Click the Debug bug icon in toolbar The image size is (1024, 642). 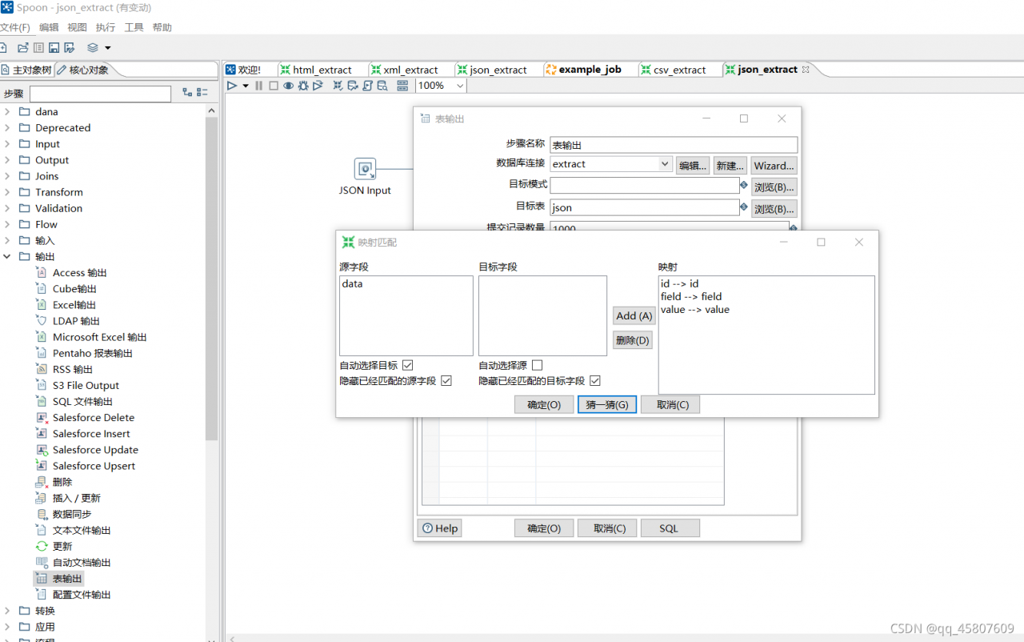coord(302,86)
